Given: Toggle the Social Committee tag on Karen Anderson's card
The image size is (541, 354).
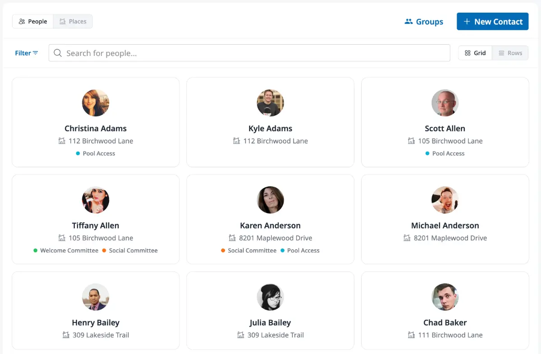Looking at the screenshot, I should point(249,250).
